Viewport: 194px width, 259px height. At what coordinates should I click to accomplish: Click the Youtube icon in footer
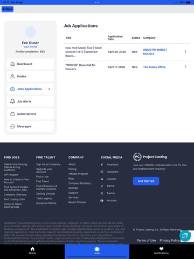coord(102,201)
